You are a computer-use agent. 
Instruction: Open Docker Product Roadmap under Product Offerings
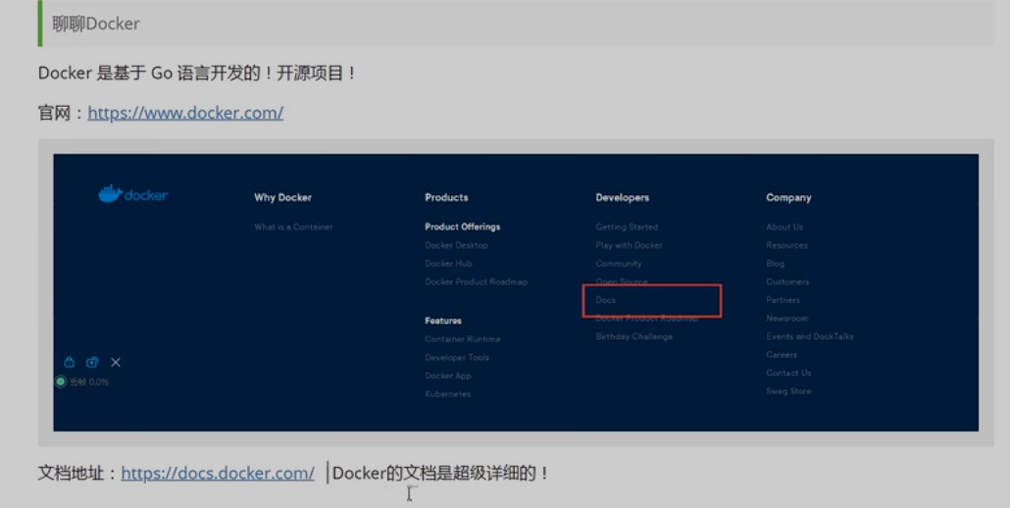[x=476, y=282]
